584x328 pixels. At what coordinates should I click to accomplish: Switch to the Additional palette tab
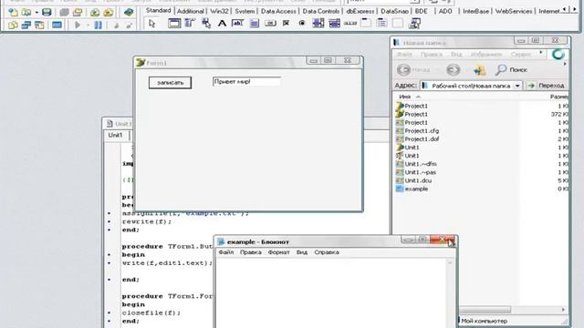click(191, 11)
